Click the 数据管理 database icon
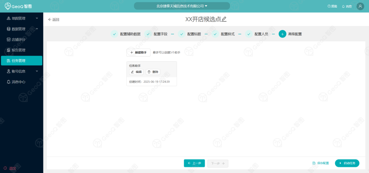 tap(9, 29)
